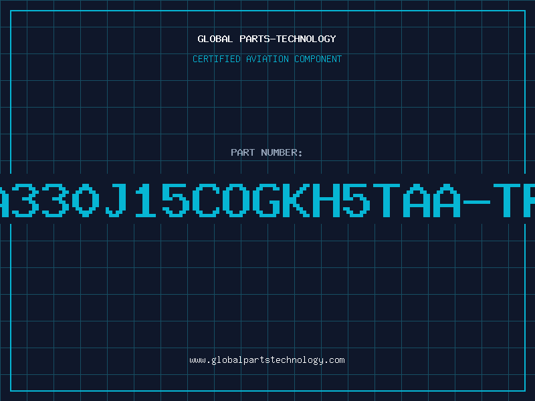
Task: Click the www.globalpartstechnology.com website link
Action: pyautogui.click(x=267, y=360)
